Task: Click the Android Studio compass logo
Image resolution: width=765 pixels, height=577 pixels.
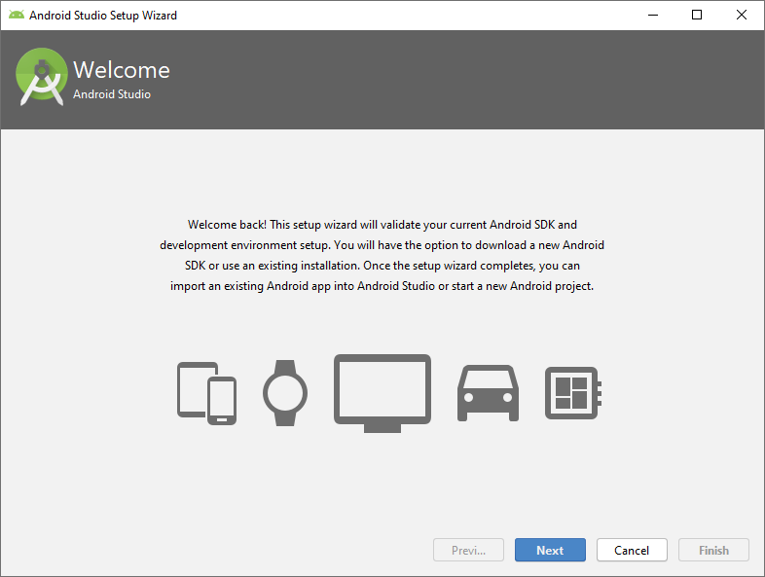Action: (42, 77)
